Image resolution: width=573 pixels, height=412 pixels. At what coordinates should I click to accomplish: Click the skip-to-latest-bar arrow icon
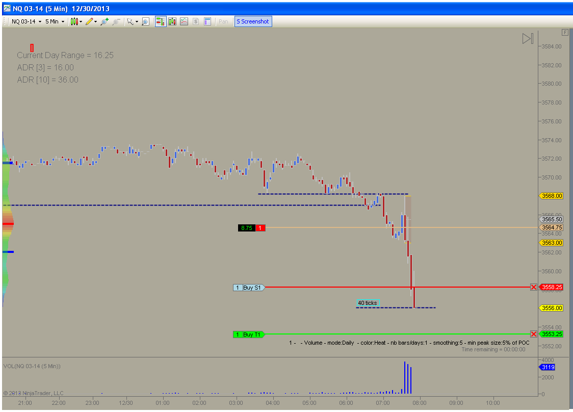[528, 38]
